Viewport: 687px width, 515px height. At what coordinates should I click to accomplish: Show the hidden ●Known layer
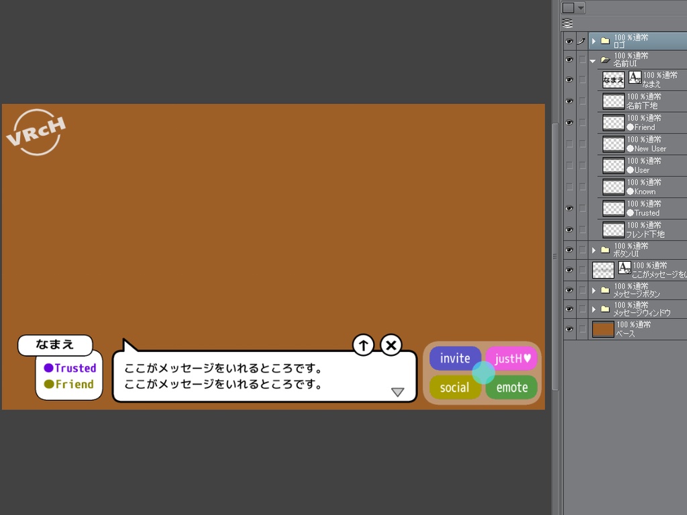[569, 187]
